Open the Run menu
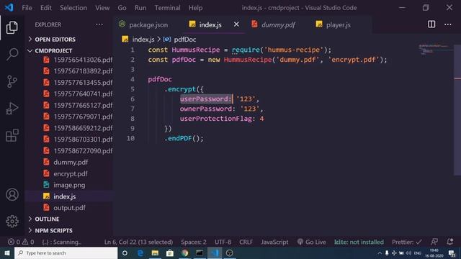Image resolution: width=461 pixels, height=259 pixels. click(140, 8)
